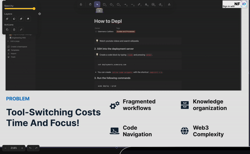Click the PROBLEM label on slide
The width and height of the screenshot is (250, 154).
[x=18, y=99]
